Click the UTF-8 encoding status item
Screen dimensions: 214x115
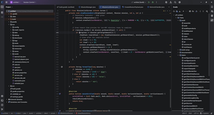[x=196, y=113]
